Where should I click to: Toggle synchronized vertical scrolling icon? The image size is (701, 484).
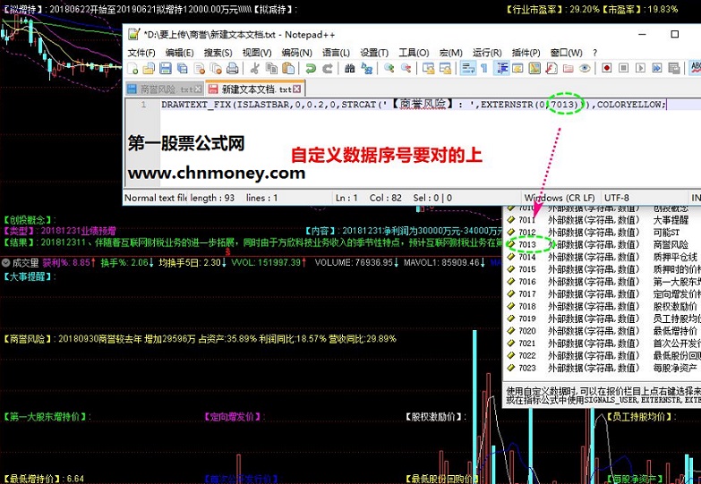(428, 68)
